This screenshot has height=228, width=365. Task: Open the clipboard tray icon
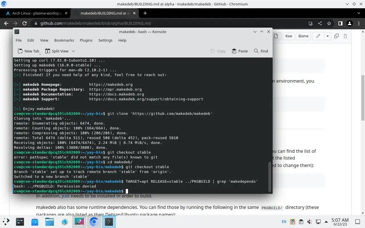301,222
